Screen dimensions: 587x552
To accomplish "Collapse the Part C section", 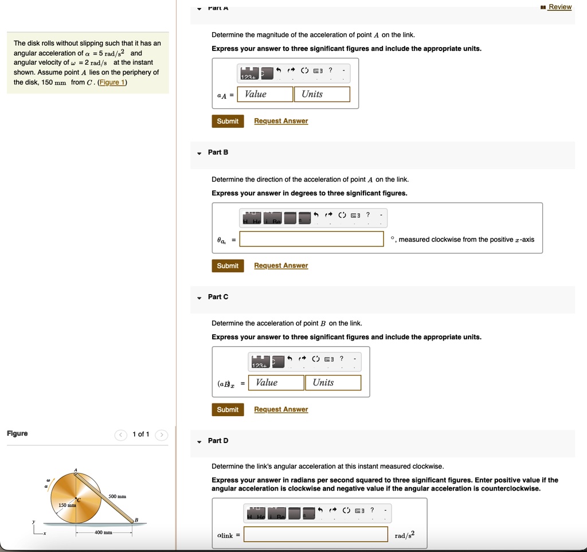I will pyautogui.click(x=199, y=297).
